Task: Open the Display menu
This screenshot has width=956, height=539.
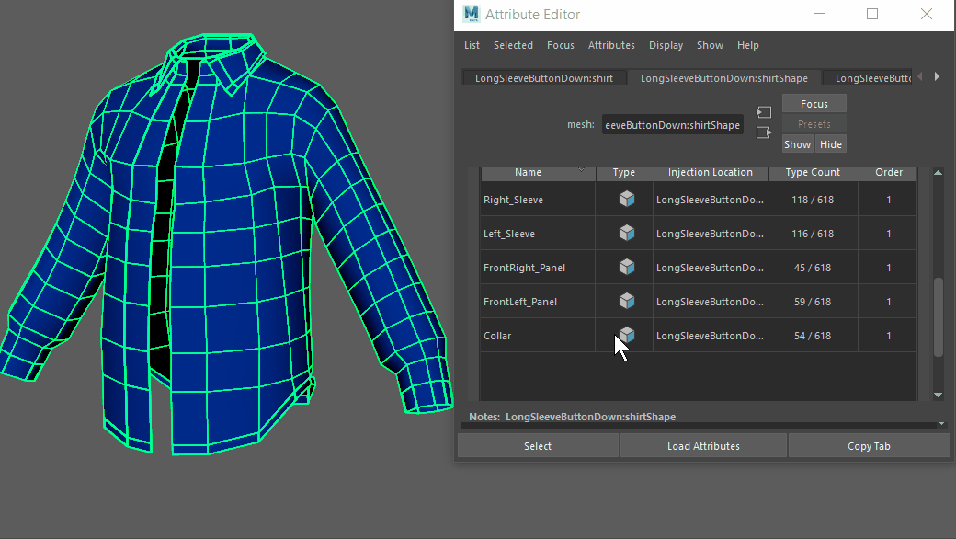Action: (666, 45)
